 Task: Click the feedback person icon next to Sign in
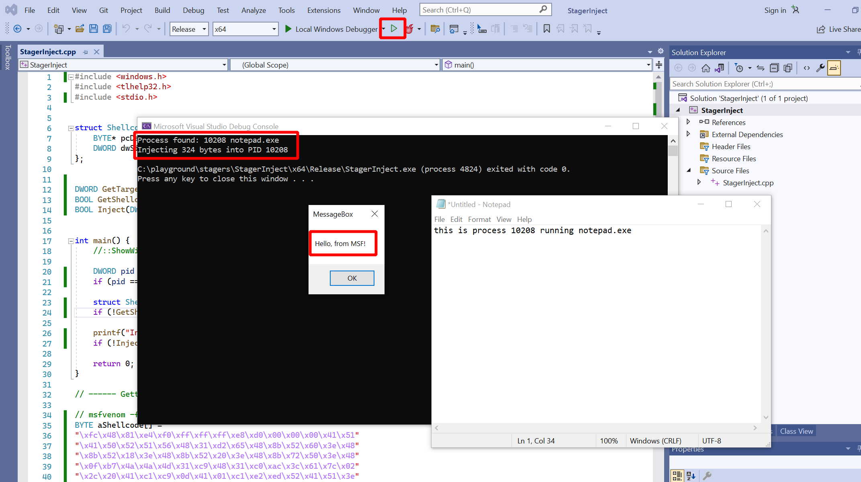[795, 10]
